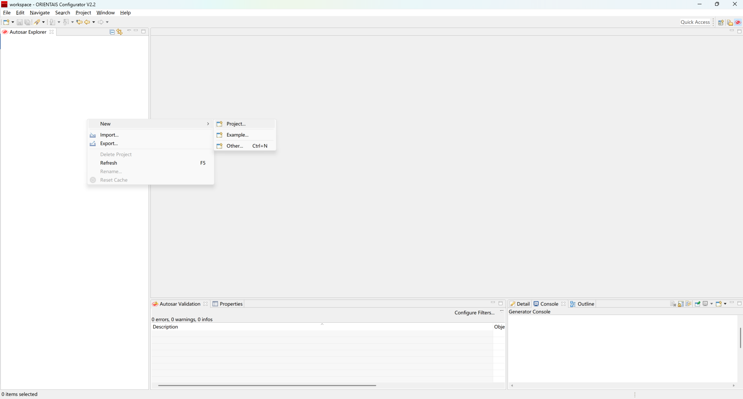
Task: Open the Back history dropdown arrow
Action: (x=93, y=22)
